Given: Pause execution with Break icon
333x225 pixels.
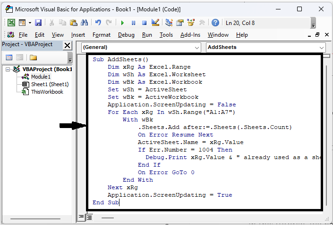Looking at the screenshot, I should [x=133, y=23].
